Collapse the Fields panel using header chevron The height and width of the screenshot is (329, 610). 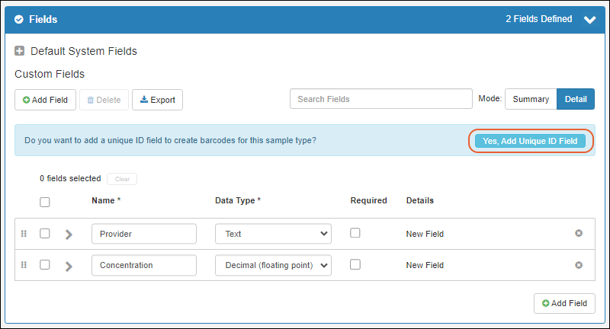point(589,21)
